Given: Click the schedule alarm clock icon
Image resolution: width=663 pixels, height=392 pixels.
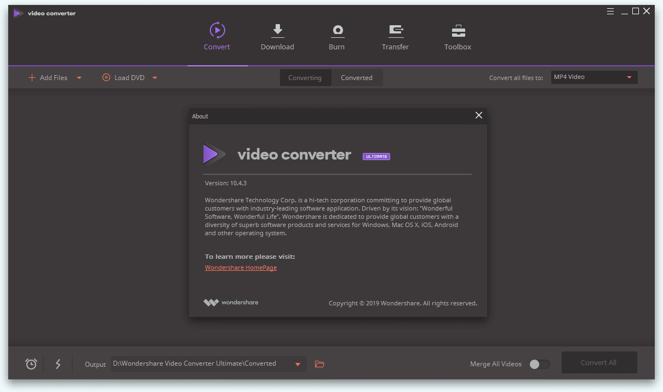Looking at the screenshot, I should tap(31, 363).
